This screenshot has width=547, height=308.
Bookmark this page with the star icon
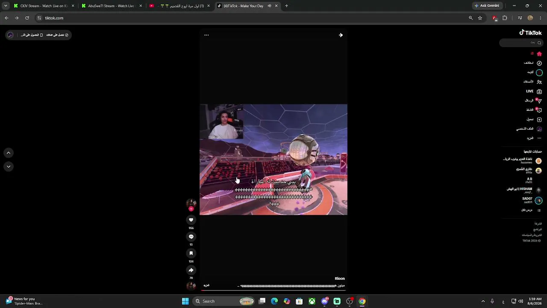point(480,18)
